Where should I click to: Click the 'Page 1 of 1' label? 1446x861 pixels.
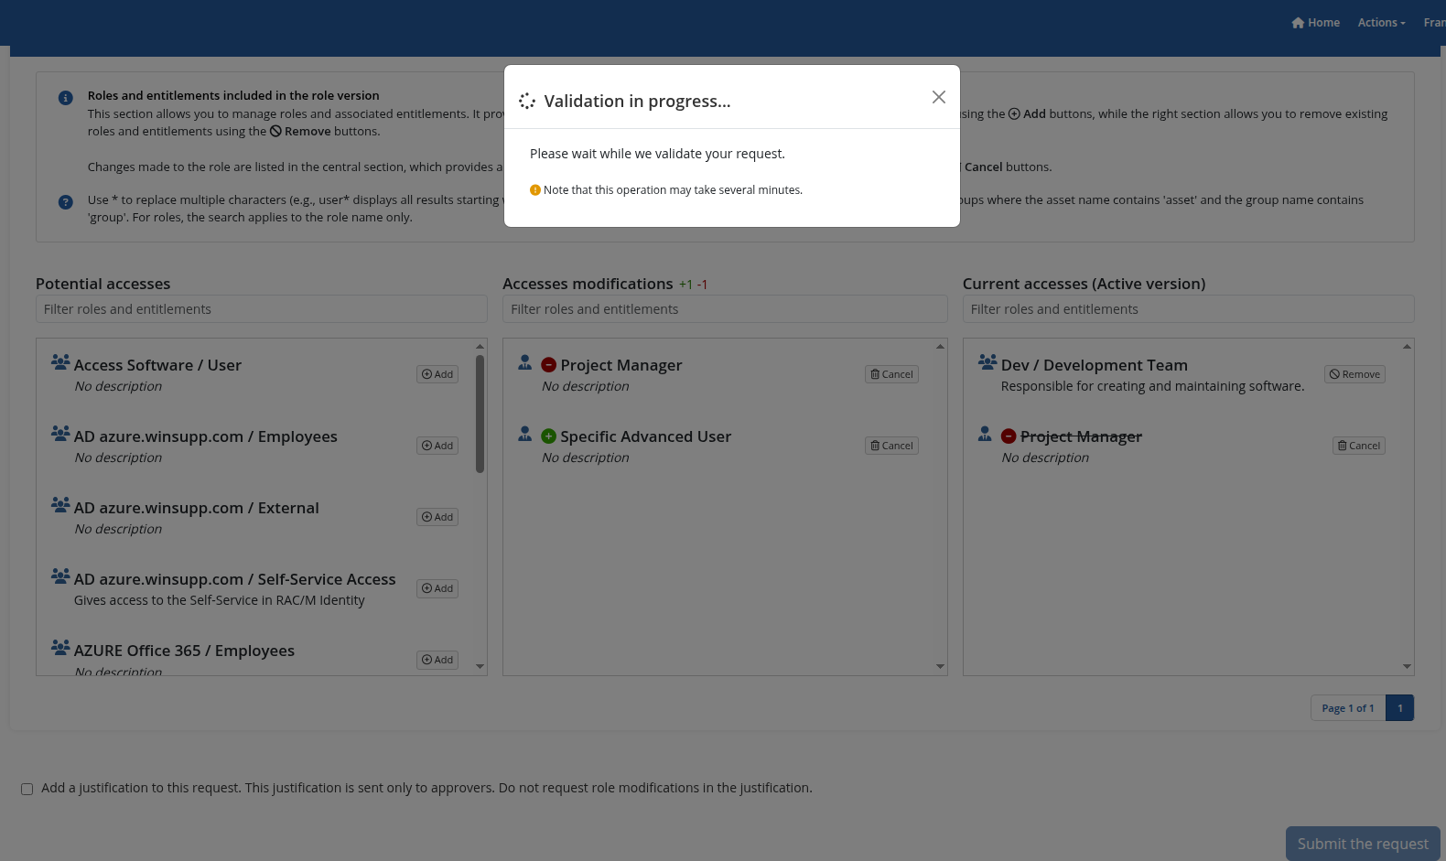pos(1348,708)
